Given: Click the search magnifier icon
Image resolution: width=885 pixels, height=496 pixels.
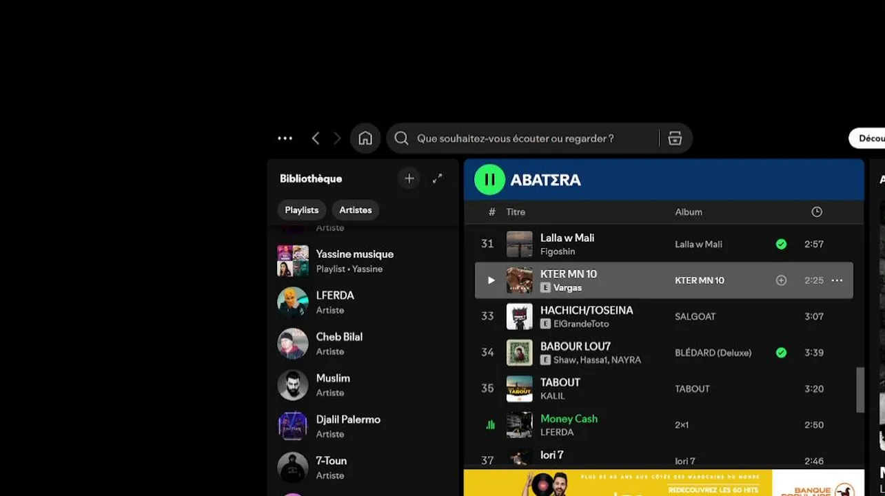Looking at the screenshot, I should (401, 138).
